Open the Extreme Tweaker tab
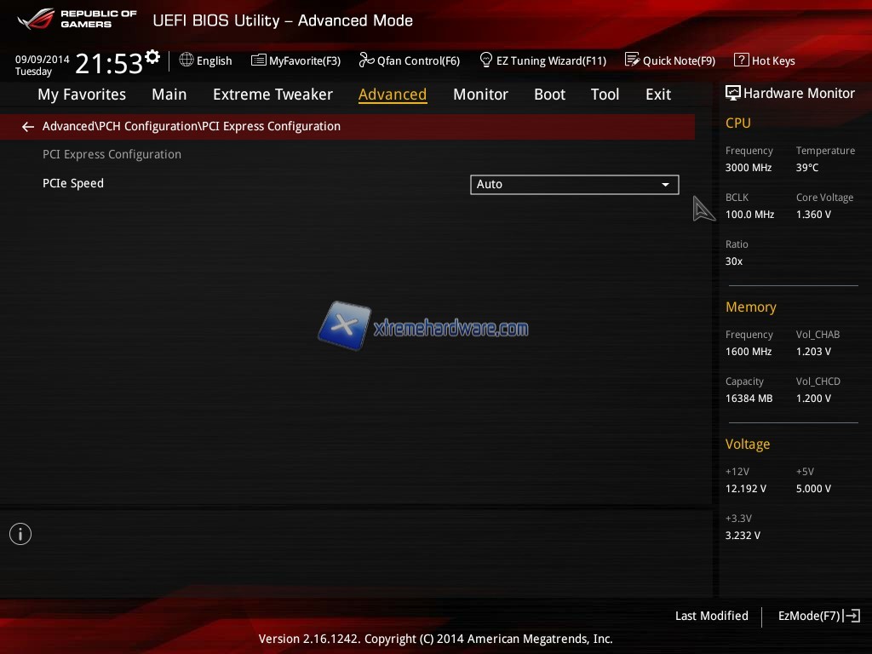Image resolution: width=872 pixels, height=654 pixels. 272,95
